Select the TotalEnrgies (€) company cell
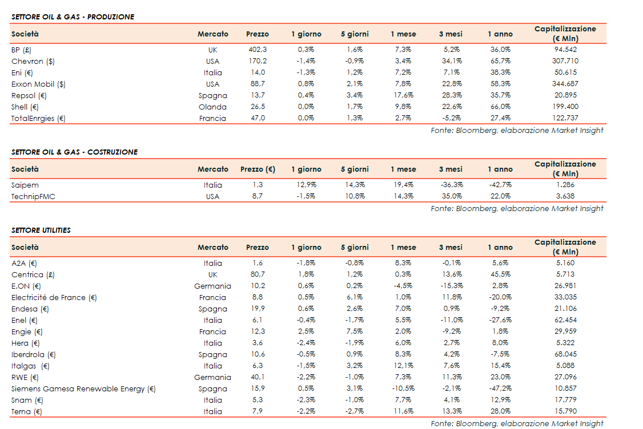The width and height of the screenshot is (643, 429). pos(38,119)
